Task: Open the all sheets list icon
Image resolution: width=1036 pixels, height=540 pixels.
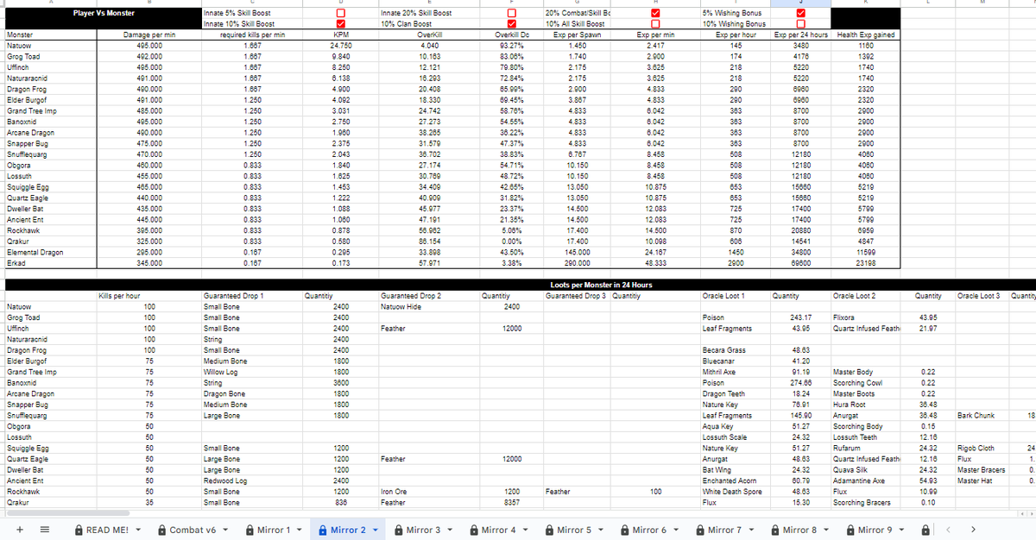Action: click(x=44, y=529)
